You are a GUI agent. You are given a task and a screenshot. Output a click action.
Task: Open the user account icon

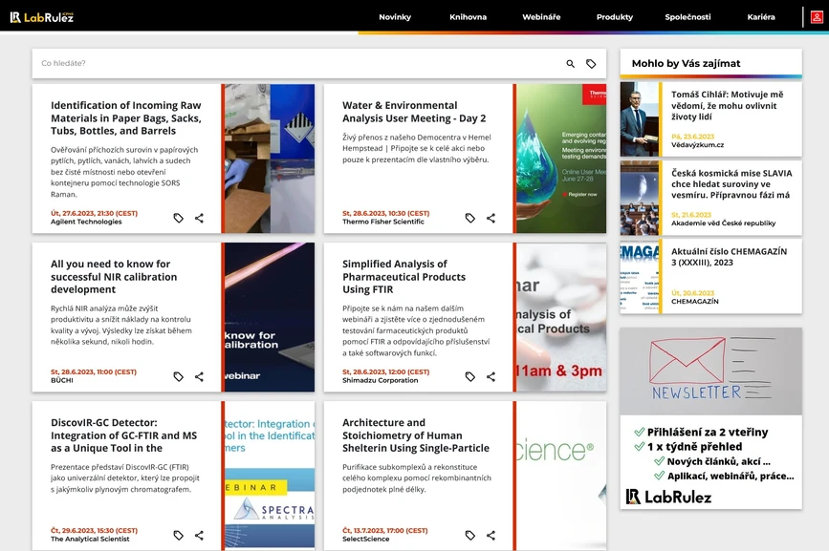pyautogui.click(x=817, y=17)
